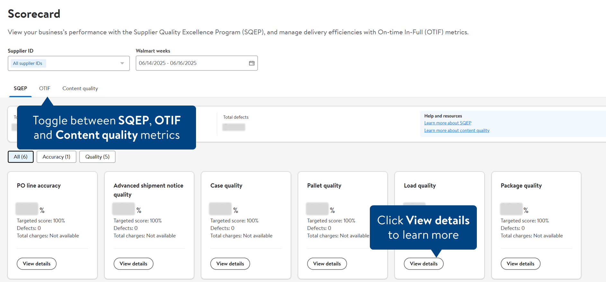606x282 pixels.
Task: Open Learn more about SQEP link
Action: click(448, 123)
